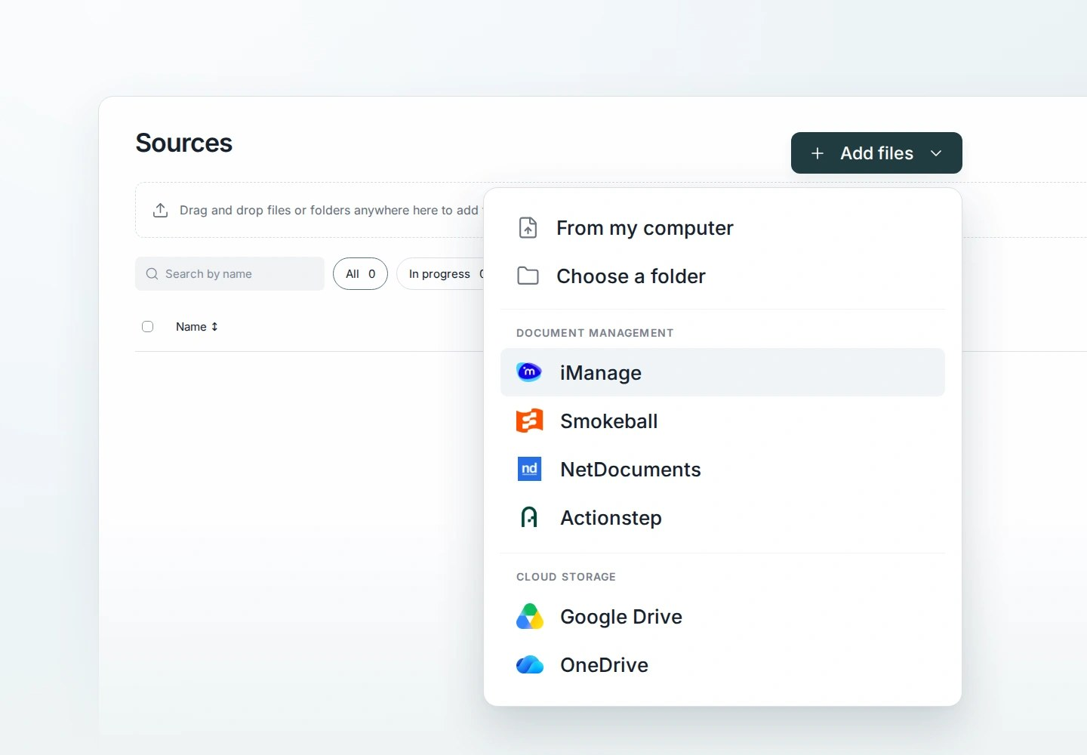Choose From my computer option

point(722,227)
